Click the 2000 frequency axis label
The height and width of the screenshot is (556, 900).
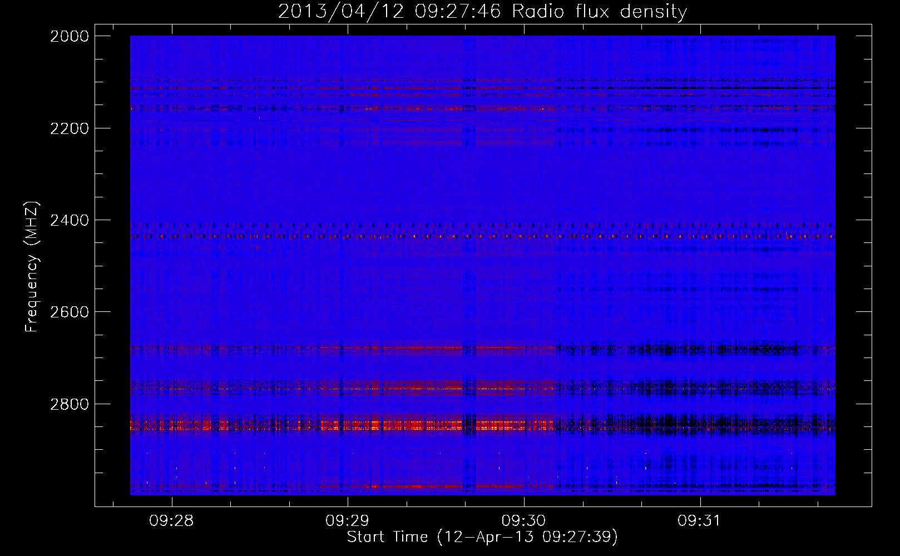coord(70,36)
